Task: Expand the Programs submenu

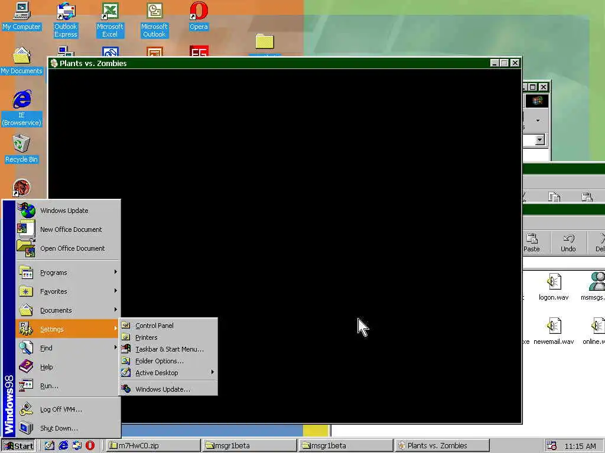Action: click(68, 273)
